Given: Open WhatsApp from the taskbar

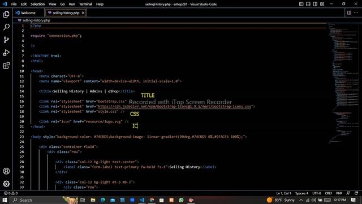Looking at the screenshot, I should click(181, 200).
